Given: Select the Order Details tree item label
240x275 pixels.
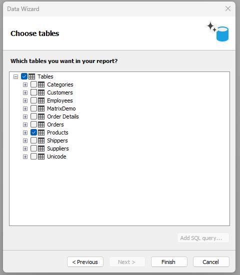Looking at the screenshot, I should [x=63, y=116].
